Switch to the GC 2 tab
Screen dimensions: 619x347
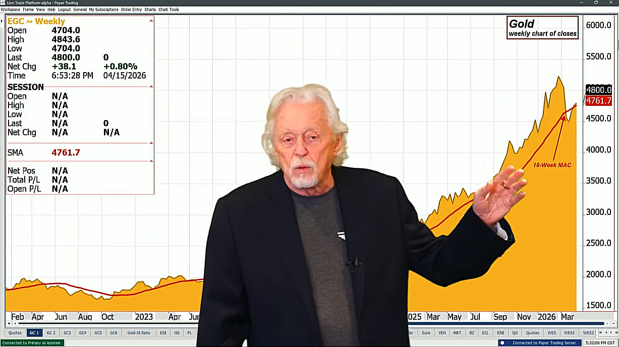[51, 333]
